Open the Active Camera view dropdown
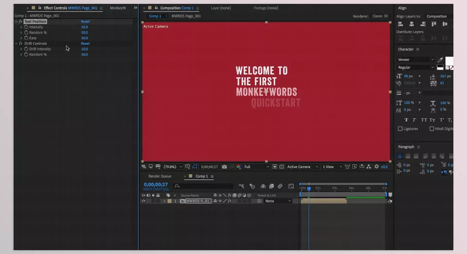Screen dimensions: 467x254 click(x=303, y=167)
